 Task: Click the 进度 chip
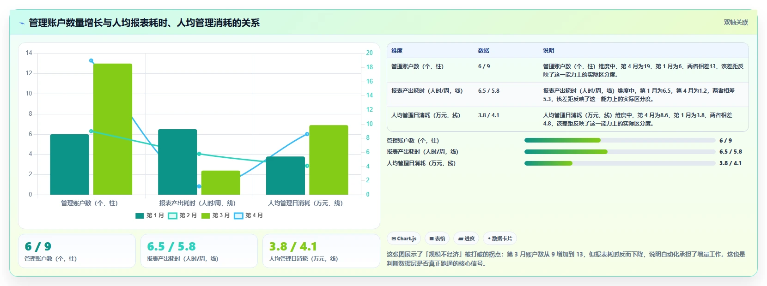click(x=466, y=238)
